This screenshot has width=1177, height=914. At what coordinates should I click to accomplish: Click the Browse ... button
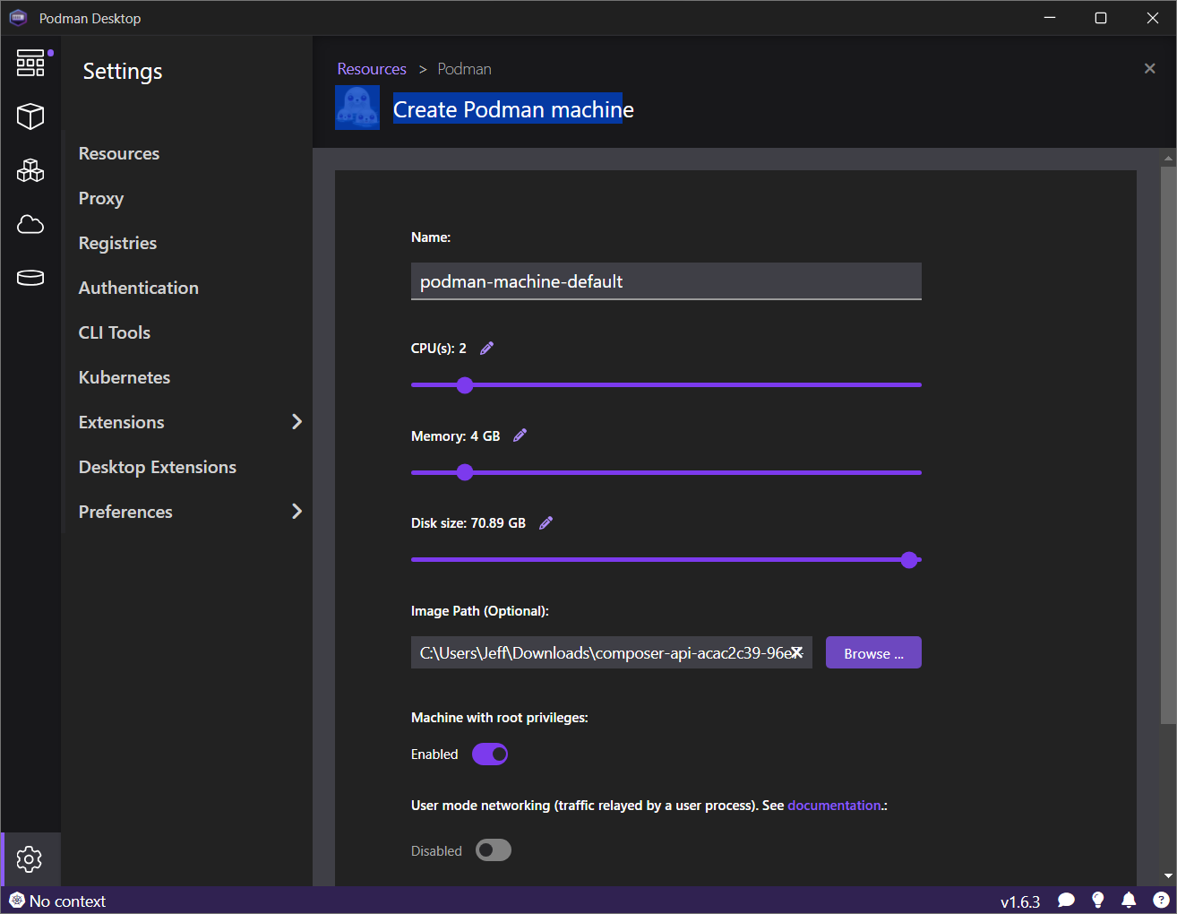pyautogui.click(x=873, y=653)
